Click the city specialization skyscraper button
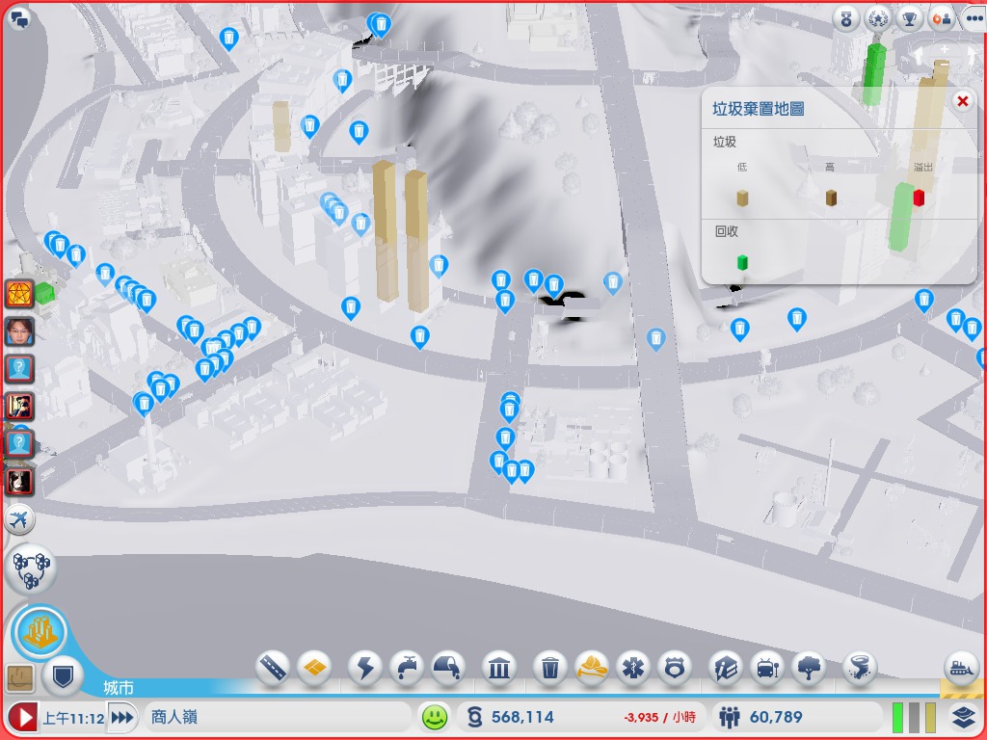Image resolution: width=987 pixels, height=740 pixels. click(x=40, y=632)
